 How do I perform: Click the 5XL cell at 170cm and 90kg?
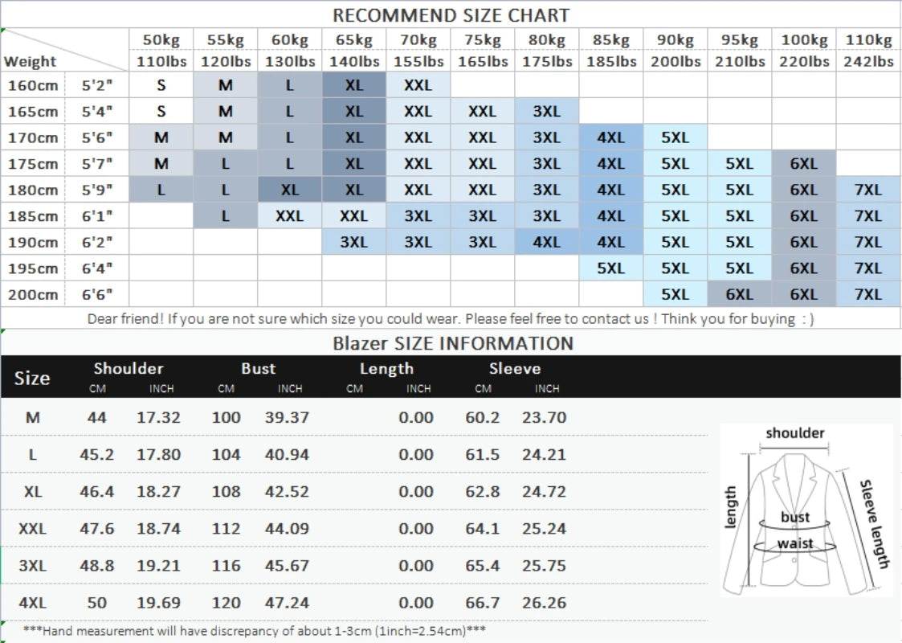click(x=675, y=137)
